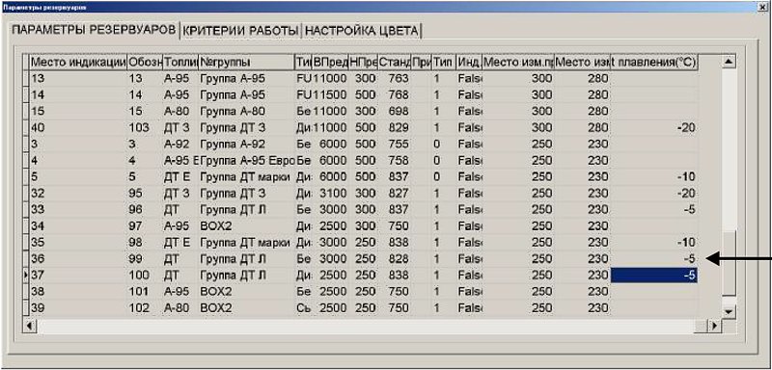Click the 755 standard value in row 3
The height and width of the screenshot is (370, 772).
coord(395,144)
